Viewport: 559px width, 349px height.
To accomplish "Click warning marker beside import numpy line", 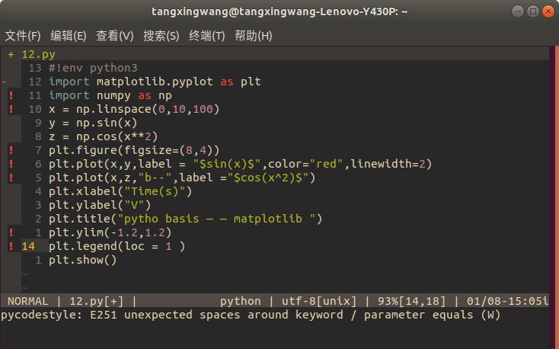I will click(x=11, y=95).
